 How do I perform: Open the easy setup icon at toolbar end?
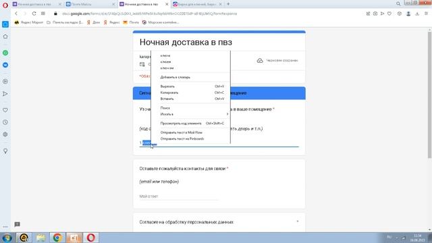pos(426,13)
